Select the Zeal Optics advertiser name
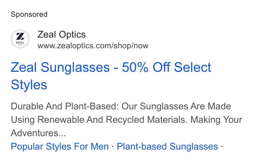Image resolution: width=255 pixels, height=161 pixels. [x=61, y=35]
